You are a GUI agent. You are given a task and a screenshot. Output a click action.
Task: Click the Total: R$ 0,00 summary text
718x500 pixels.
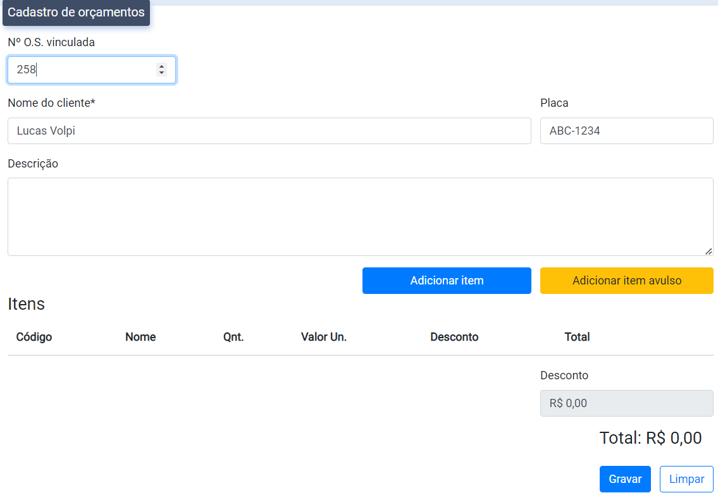point(650,438)
